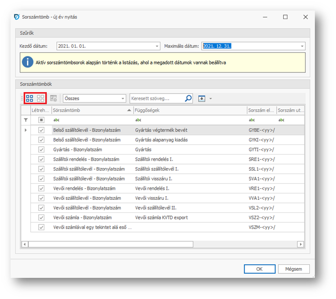Click the app logo in title bar
Screen dimensions: 336x299
17,17
